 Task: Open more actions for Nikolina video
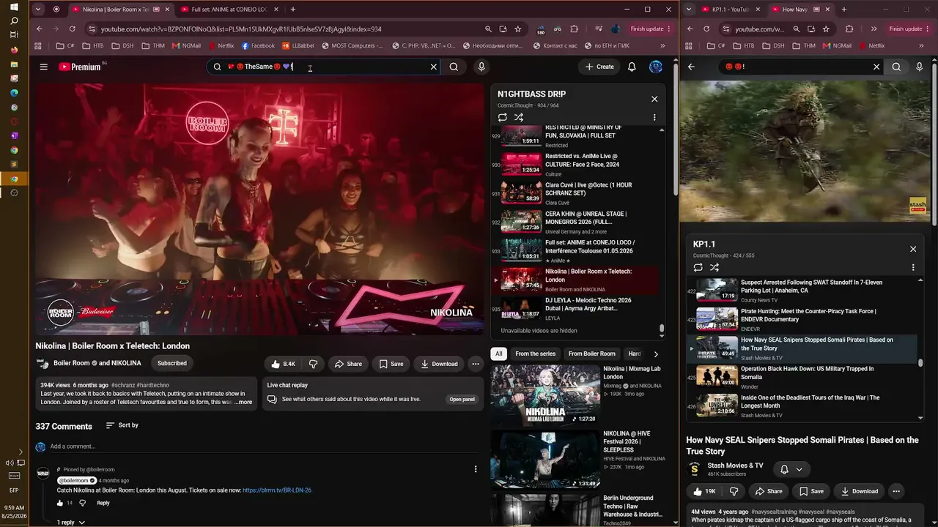coord(476,364)
